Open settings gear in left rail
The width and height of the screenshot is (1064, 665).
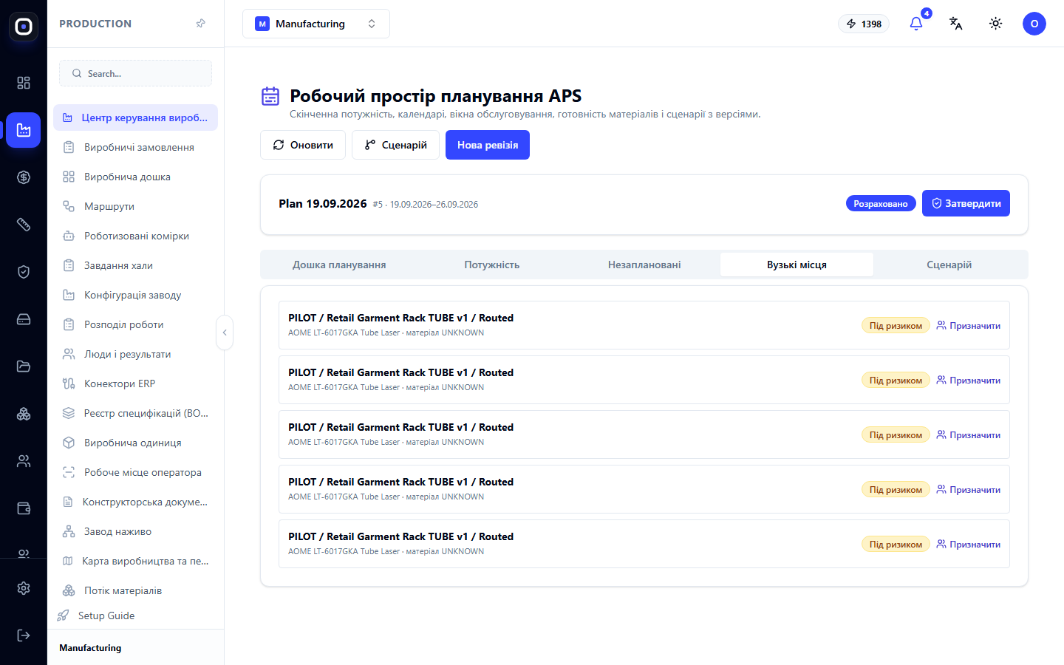click(24, 588)
